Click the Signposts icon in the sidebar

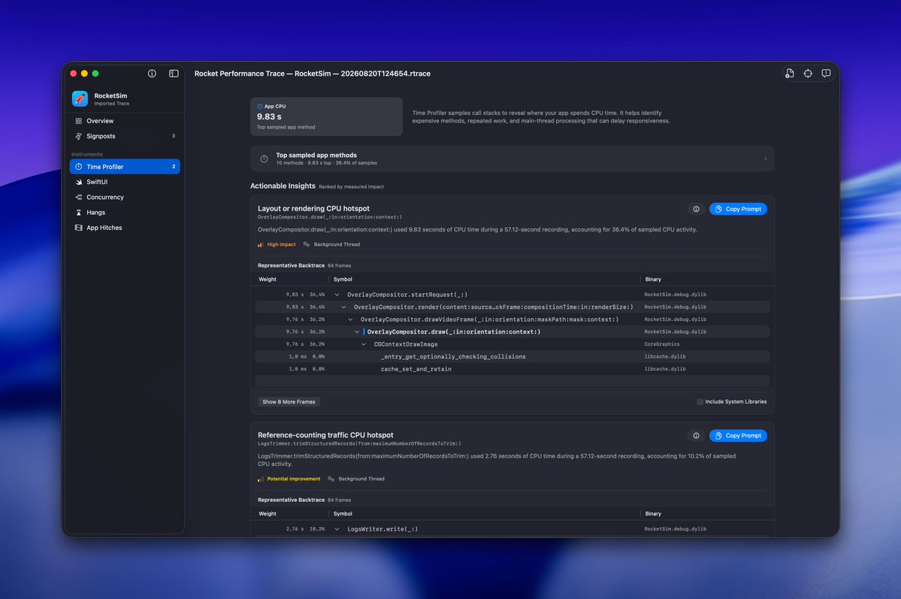click(79, 136)
